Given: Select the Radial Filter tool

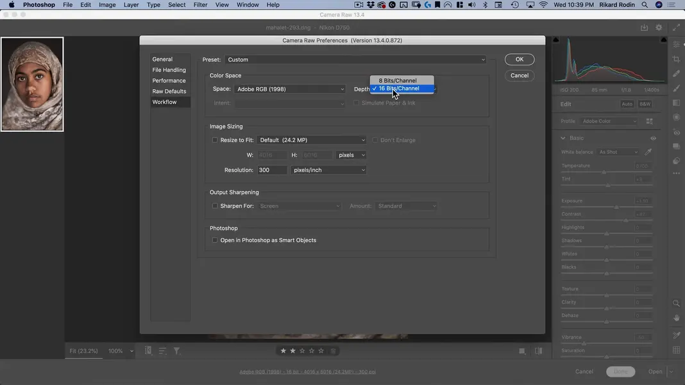Looking at the screenshot, I should pos(676,117).
